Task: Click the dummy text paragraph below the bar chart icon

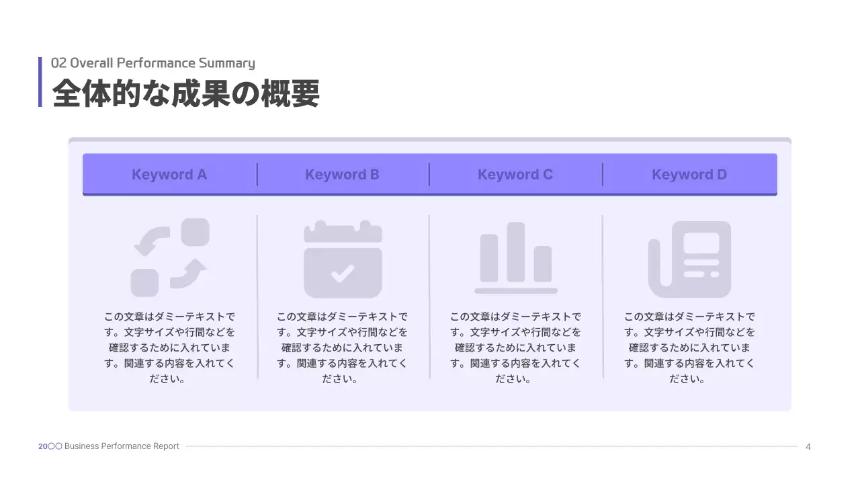Action: pyautogui.click(x=515, y=348)
